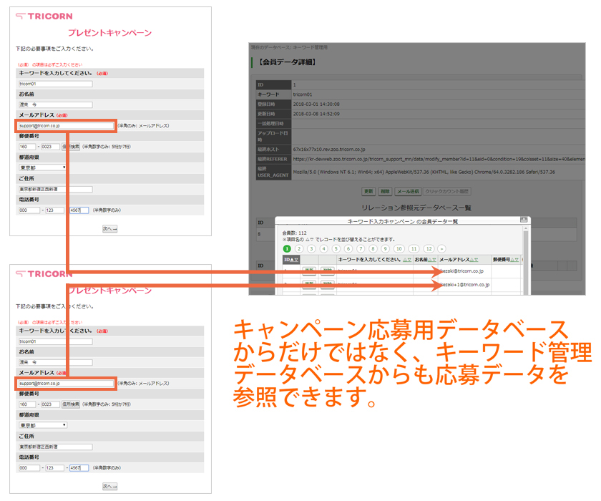Screen dimensions: 601x501
Task: Go to page 9 of member list
Action: [385, 249]
